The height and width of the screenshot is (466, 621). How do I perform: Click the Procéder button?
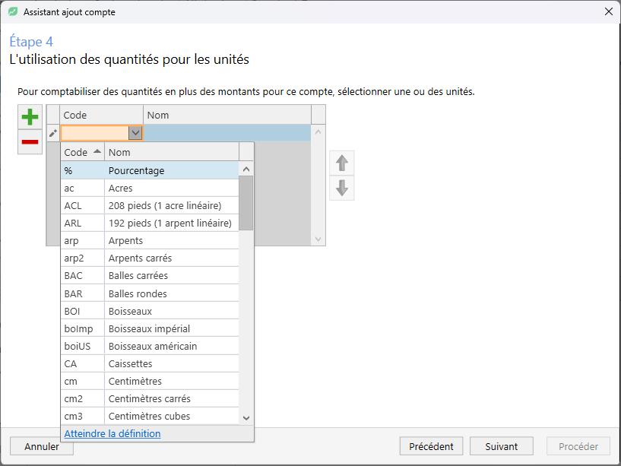pos(578,446)
